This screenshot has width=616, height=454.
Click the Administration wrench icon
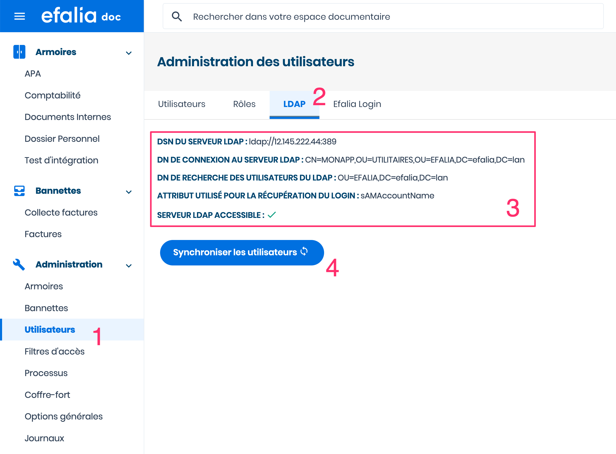(19, 264)
